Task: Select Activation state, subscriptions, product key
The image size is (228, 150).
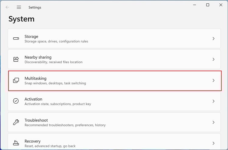Action: (x=58, y=104)
